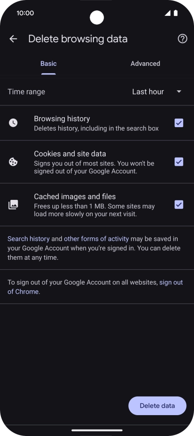Tap the battery status icon

click(x=176, y=13)
